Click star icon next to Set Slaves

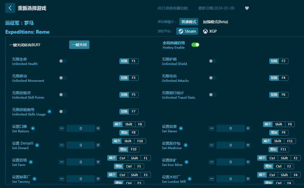click(181, 128)
